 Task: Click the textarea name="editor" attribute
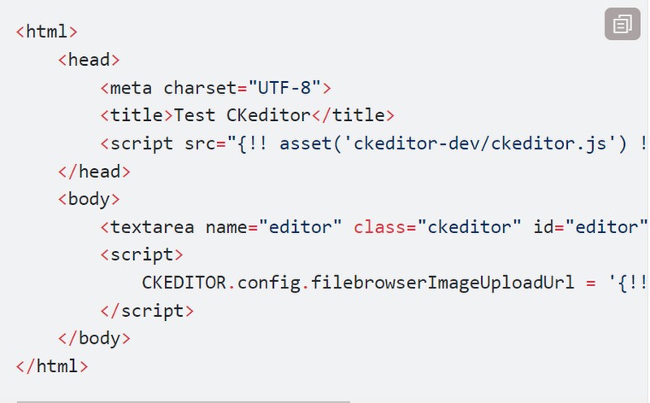274,227
